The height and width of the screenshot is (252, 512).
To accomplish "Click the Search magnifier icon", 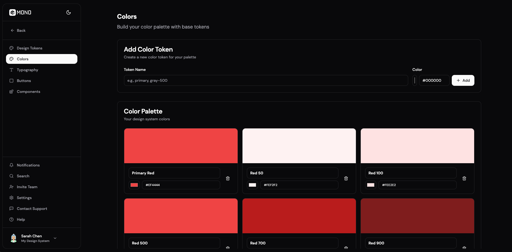I will coord(11,176).
